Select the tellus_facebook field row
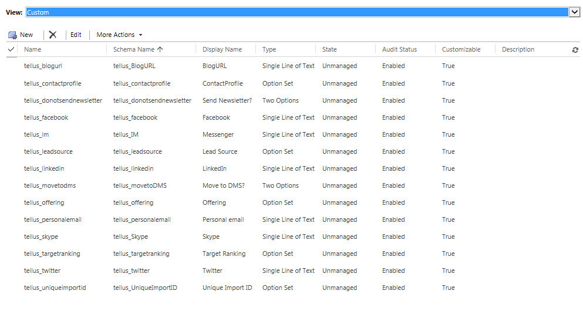This screenshot has width=583, height=311. point(46,117)
